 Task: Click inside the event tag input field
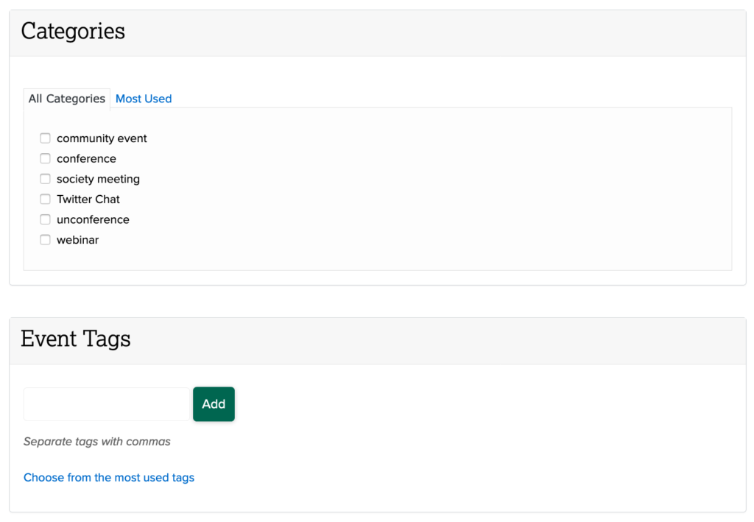coord(106,403)
